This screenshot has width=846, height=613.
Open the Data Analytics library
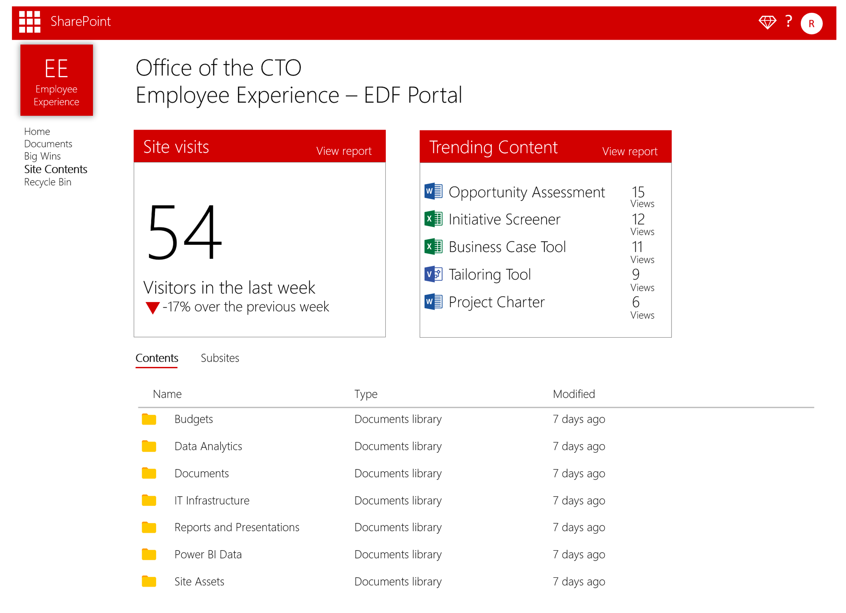tap(208, 446)
